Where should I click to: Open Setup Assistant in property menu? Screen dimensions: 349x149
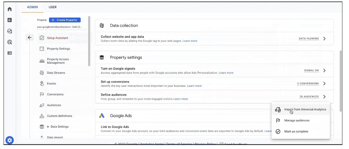click(58, 38)
